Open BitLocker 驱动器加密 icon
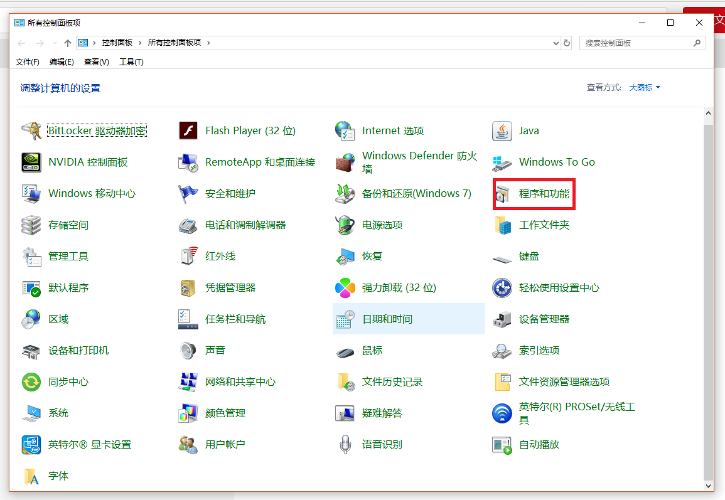The height and width of the screenshot is (500, 725). [31, 130]
